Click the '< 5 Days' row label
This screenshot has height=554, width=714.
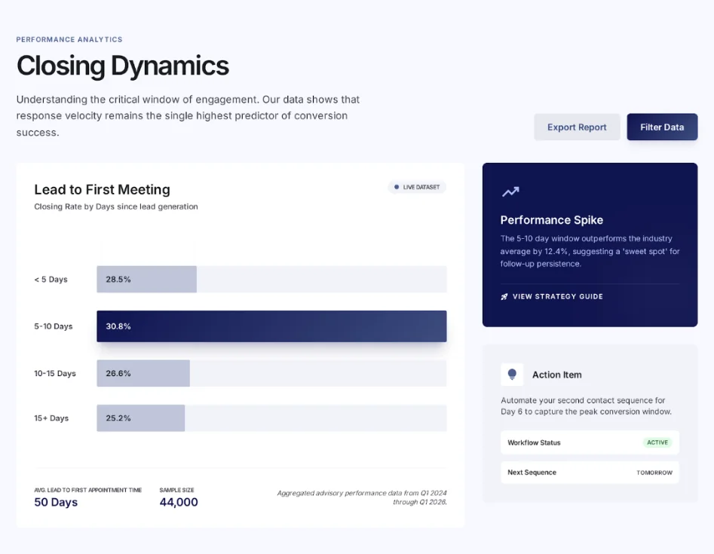pyautogui.click(x=51, y=280)
